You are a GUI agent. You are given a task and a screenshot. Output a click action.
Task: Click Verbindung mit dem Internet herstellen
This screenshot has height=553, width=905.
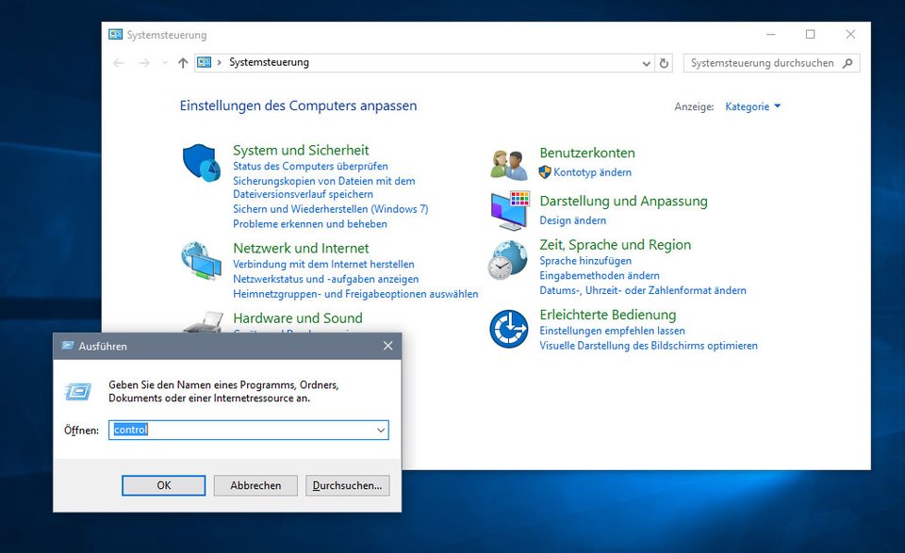(x=323, y=264)
